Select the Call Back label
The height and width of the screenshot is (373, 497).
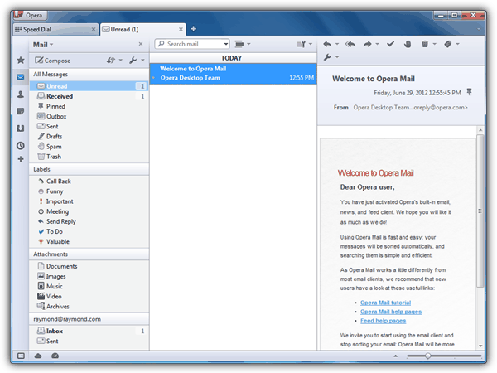(89, 181)
